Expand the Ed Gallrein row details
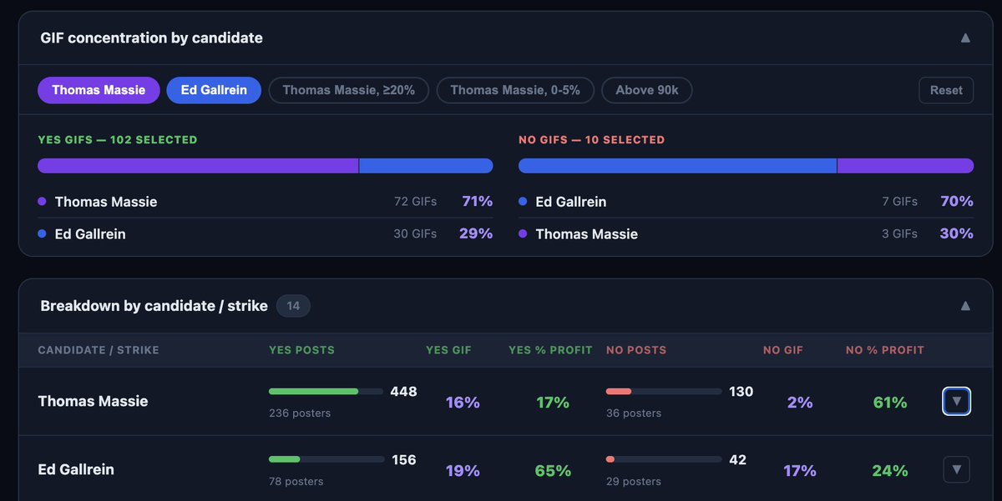 click(x=957, y=469)
